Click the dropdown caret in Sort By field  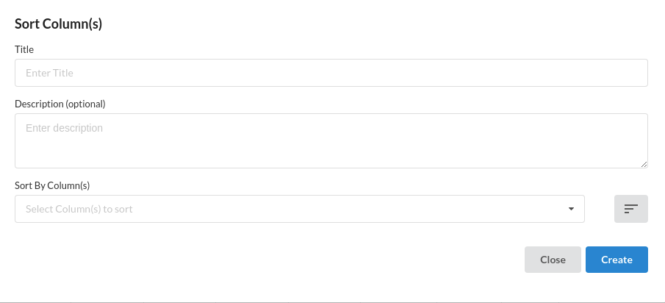tap(571, 209)
